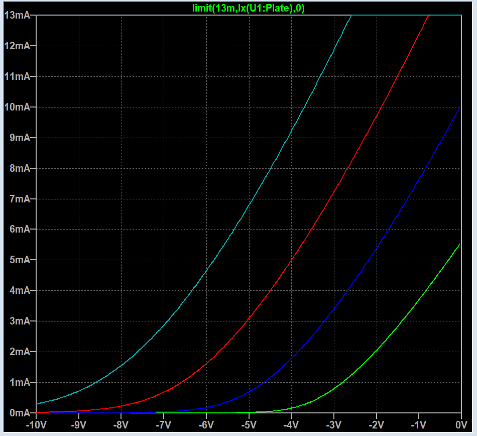Viewport: 477px width, 436px height.
Task: Click the 0V x-axis label
Action: click(x=461, y=425)
